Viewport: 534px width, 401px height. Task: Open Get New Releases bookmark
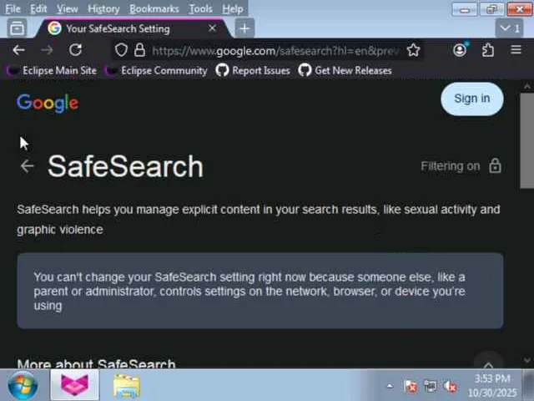click(345, 70)
